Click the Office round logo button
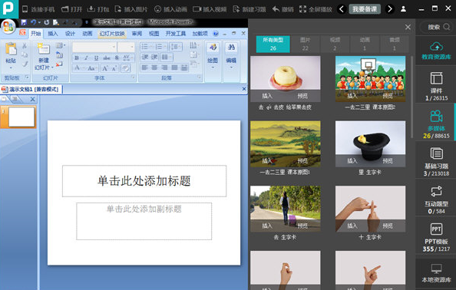The height and width of the screenshot is (290, 456). (8, 27)
